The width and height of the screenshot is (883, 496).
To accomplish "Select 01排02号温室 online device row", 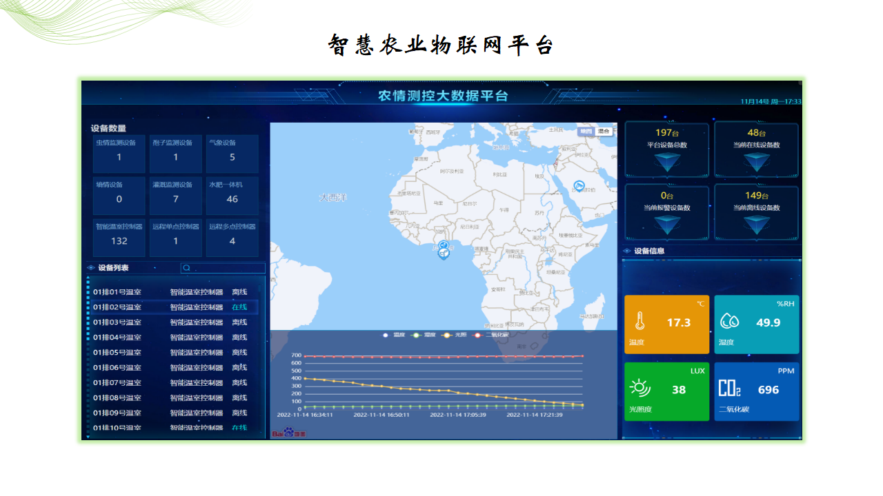I will 175,307.
